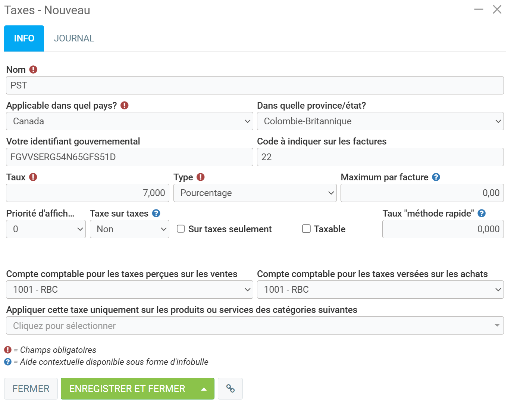Click required icon beside Applicable dans quel pays
508x401 pixels.
125,105
